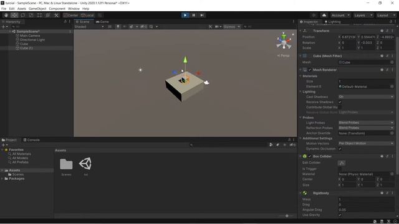This screenshot has height=224, width=399.
Task: Open the Assets menu
Action: pos(22,9)
